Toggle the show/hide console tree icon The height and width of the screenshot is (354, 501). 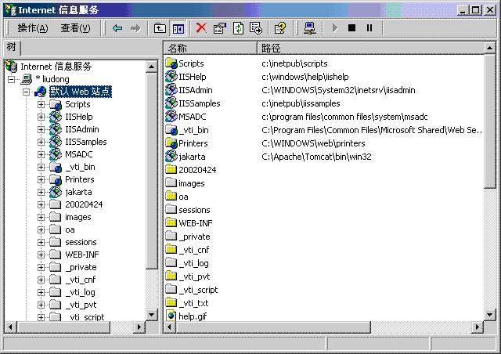pyautogui.click(x=178, y=28)
